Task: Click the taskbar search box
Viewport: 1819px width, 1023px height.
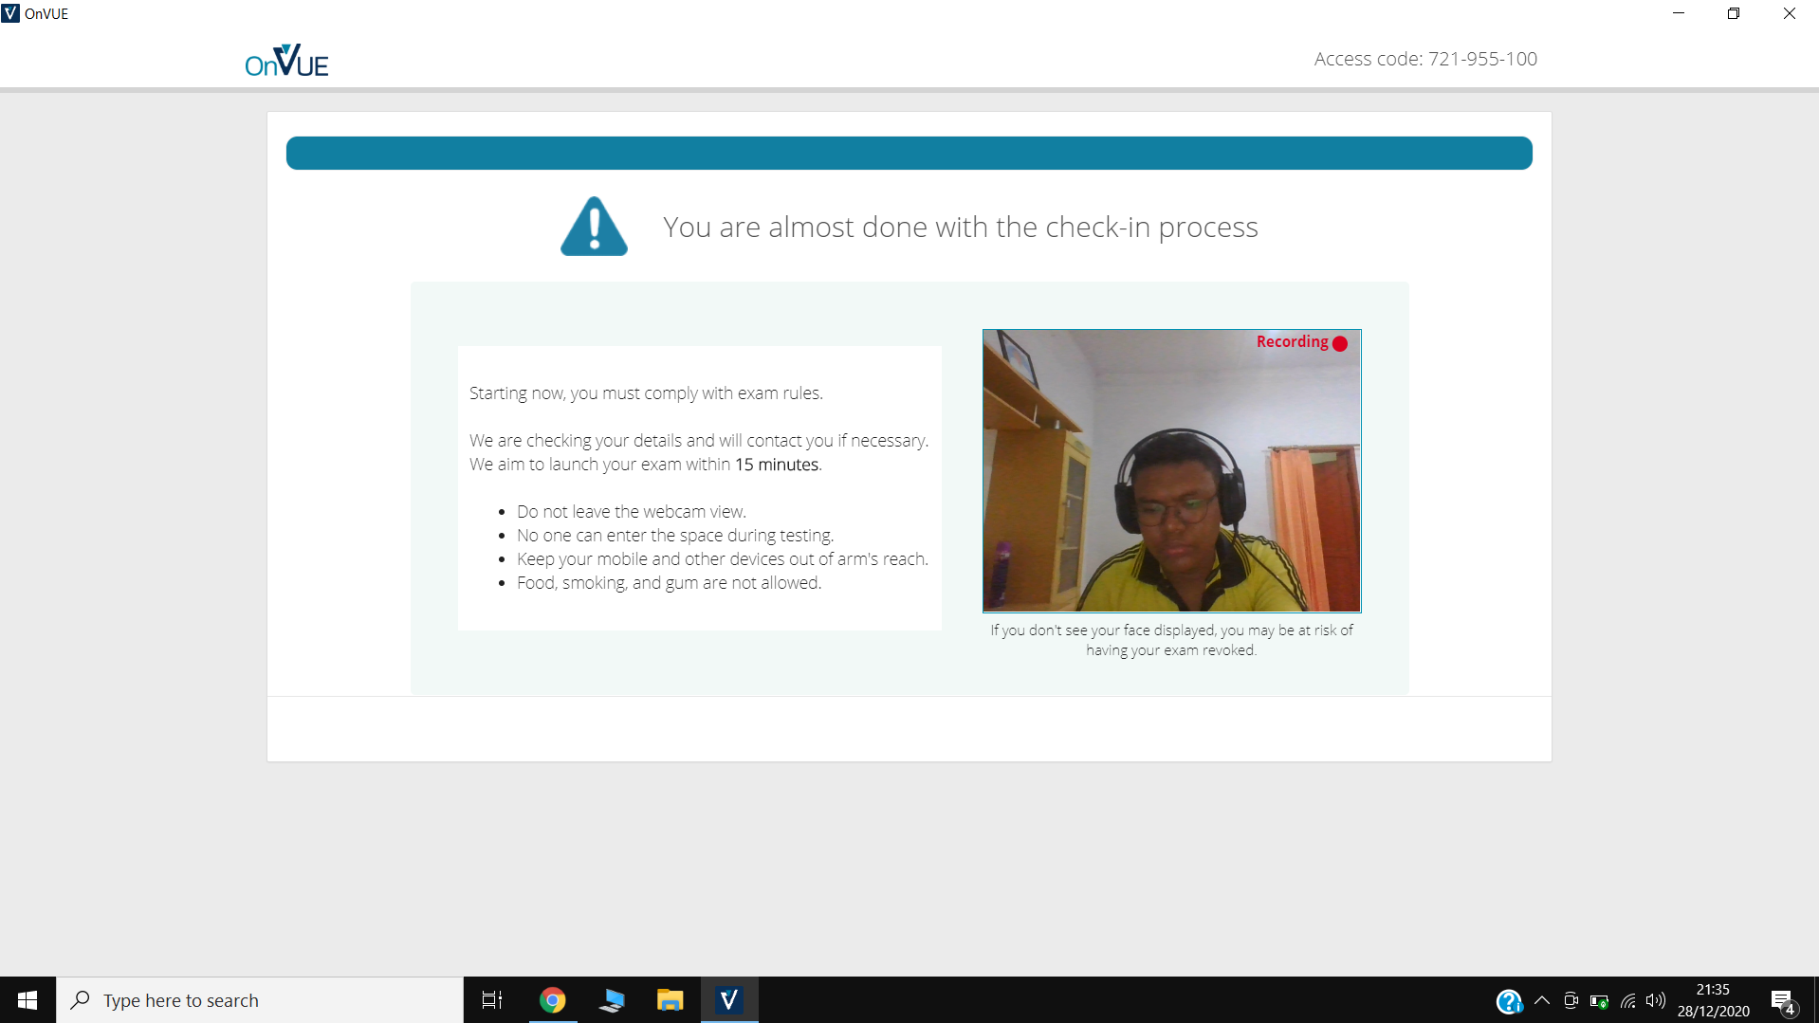Action: pyautogui.click(x=260, y=1000)
